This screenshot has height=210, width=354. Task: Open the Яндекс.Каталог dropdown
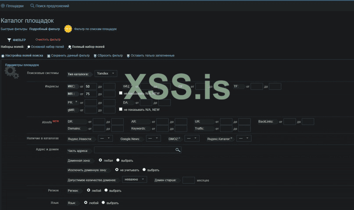[x=244, y=138]
